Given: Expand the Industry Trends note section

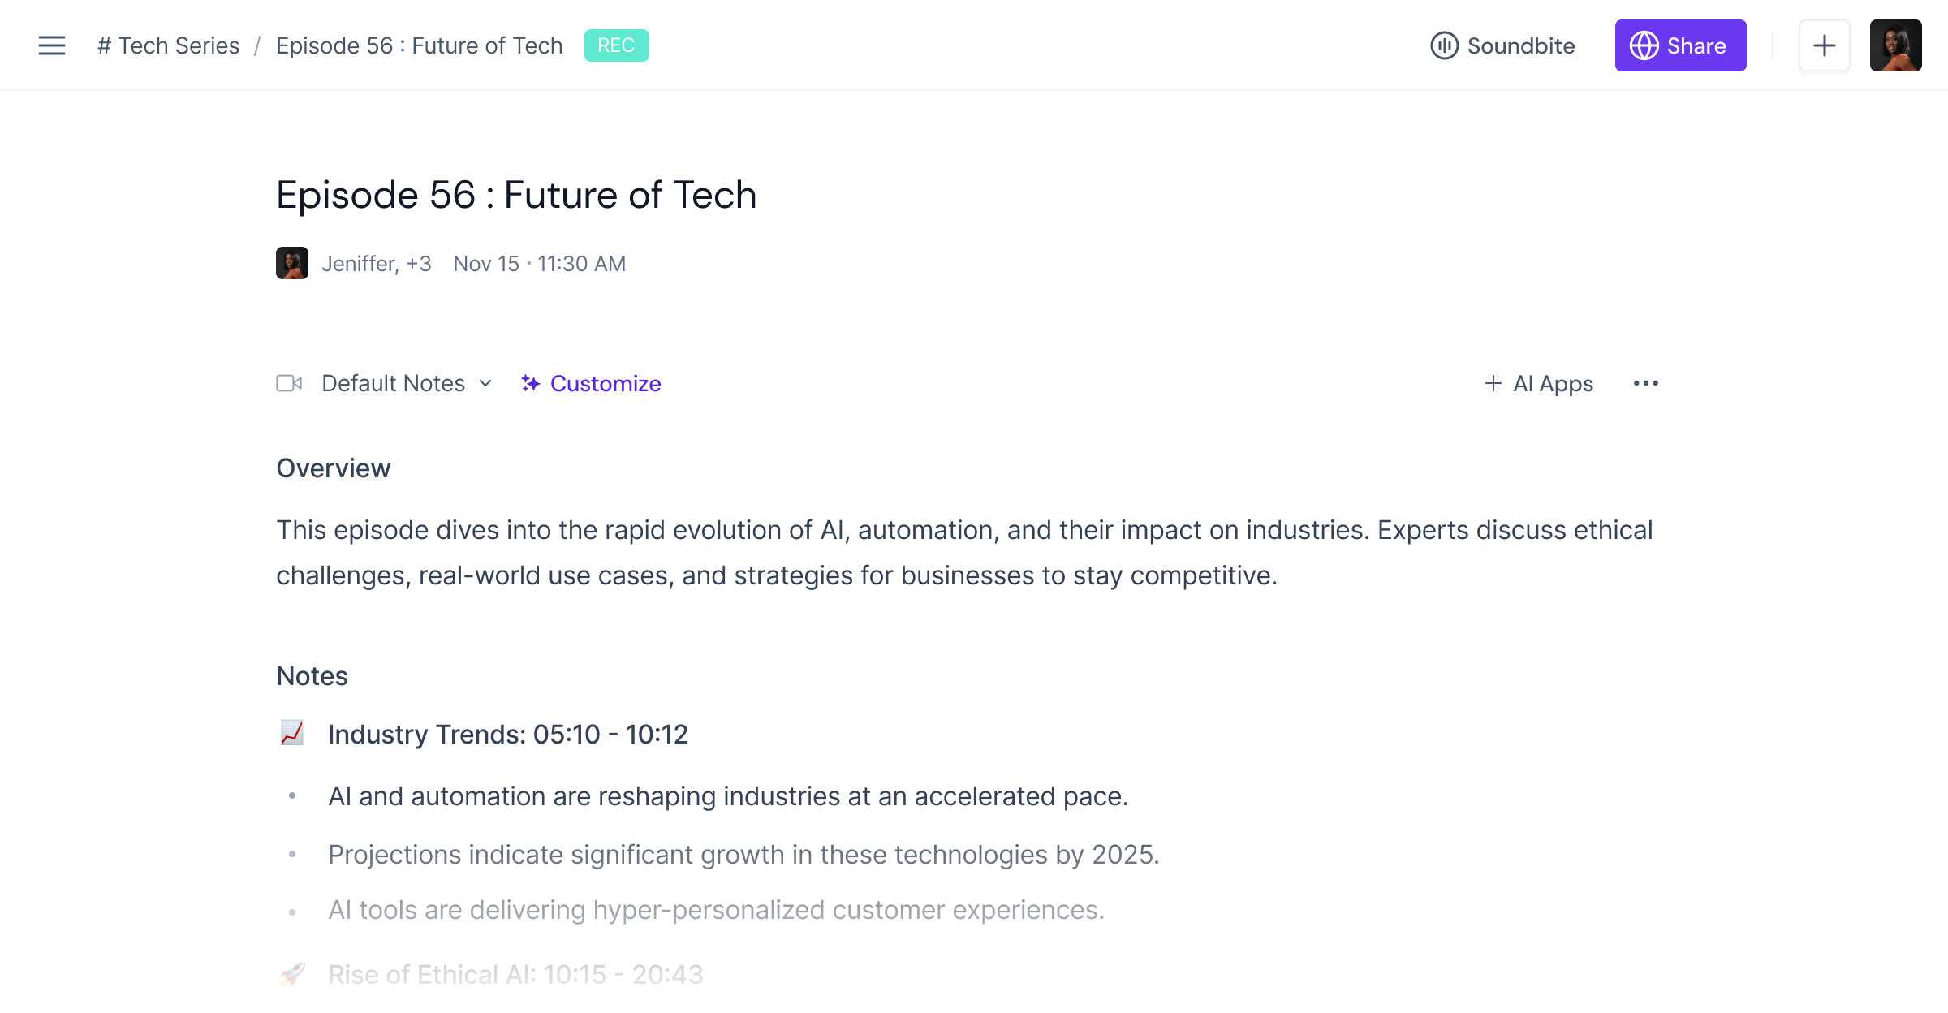Looking at the screenshot, I should click(507, 735).
